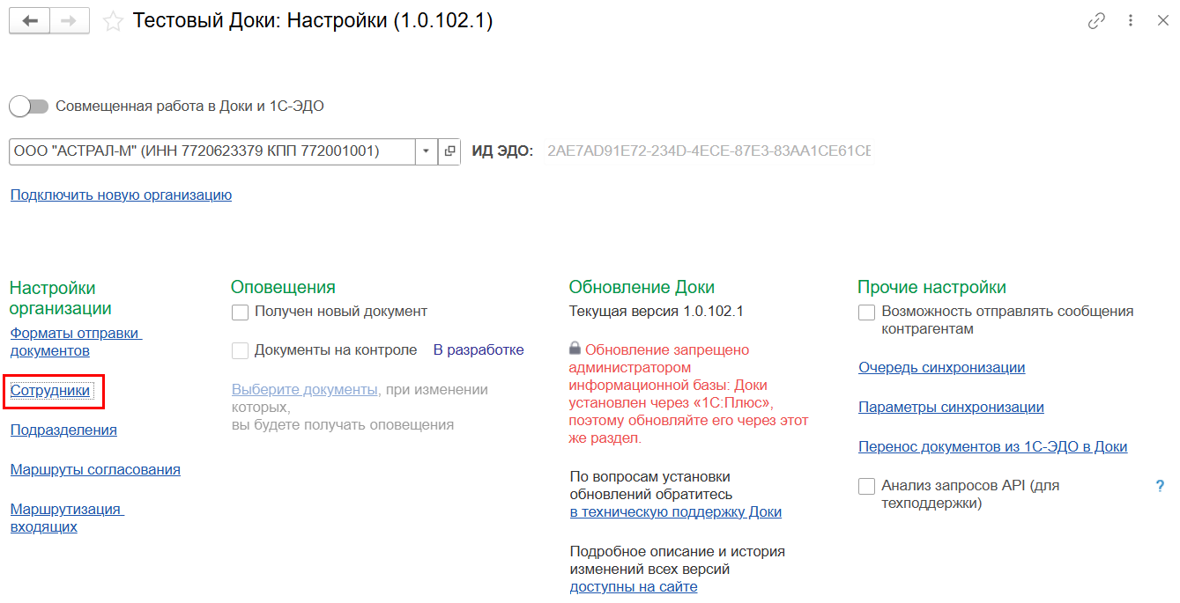Viewport: 1180px width, 603px height.
Task: Select Текущая версия 1.0.102.1 text
Action: (x=657, y=311)
